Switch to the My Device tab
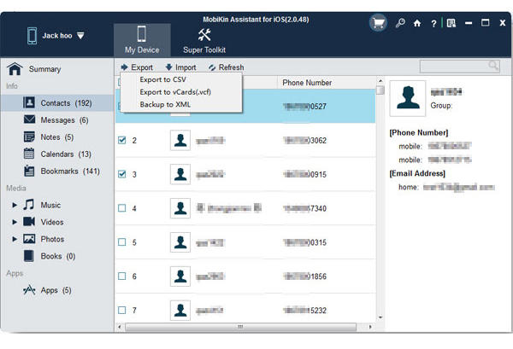This screenshot has width=513, height=349. (142, 40)
